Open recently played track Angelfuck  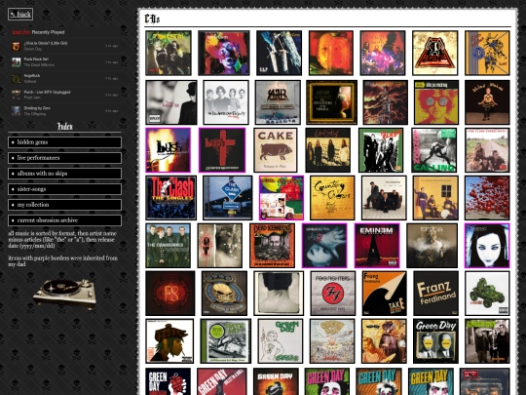click(x=32, y=75)
